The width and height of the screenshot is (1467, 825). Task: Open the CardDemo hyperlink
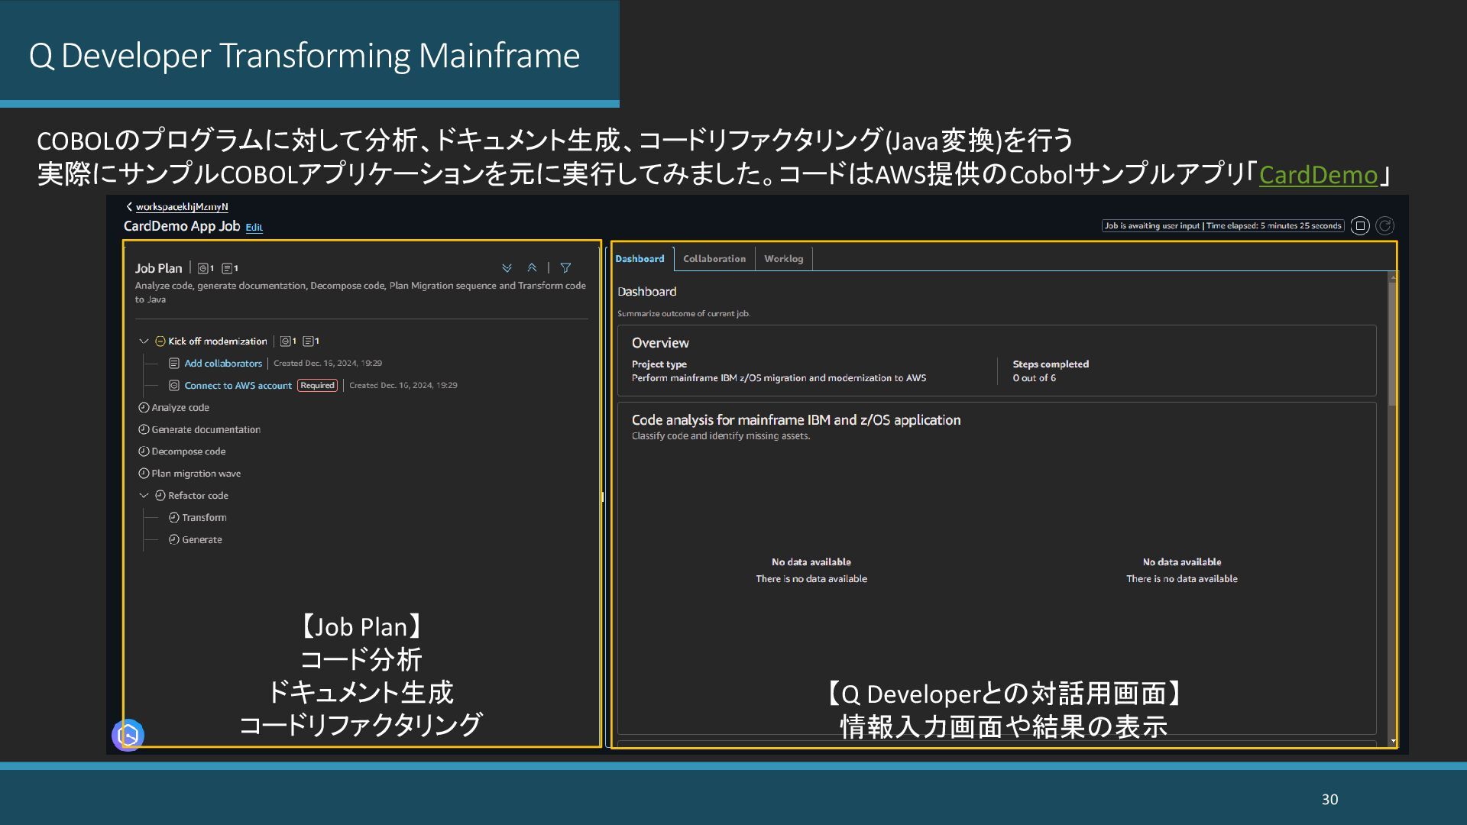pyautogui.click(x=1317, y=175)
